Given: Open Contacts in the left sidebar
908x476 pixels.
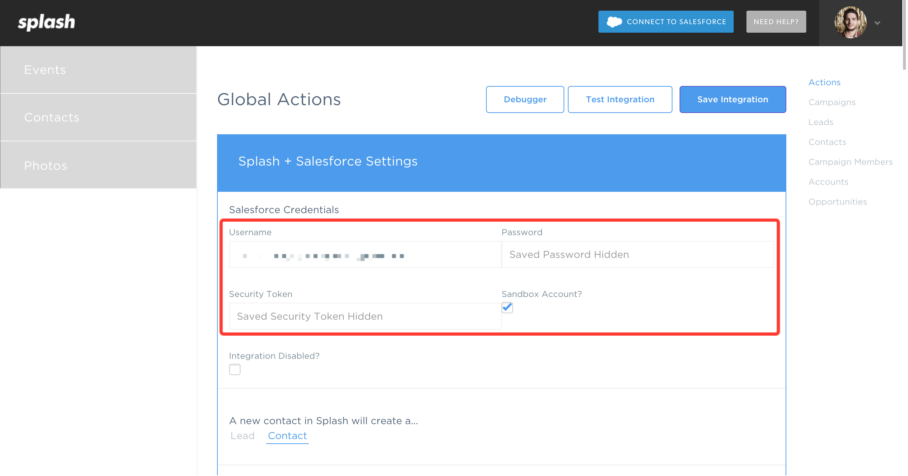Looking at the screenshot, I should (98, 117).
